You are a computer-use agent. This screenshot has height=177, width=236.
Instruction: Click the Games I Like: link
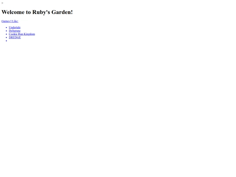click(x=10, y=21)
